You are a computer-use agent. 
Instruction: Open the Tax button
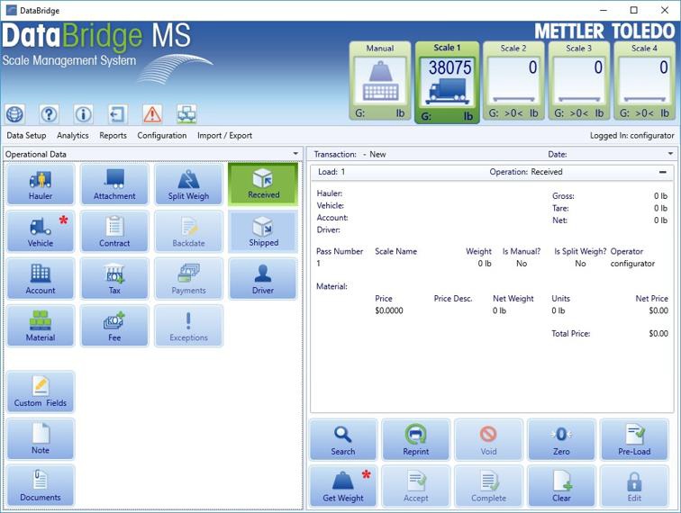[114, 279]
